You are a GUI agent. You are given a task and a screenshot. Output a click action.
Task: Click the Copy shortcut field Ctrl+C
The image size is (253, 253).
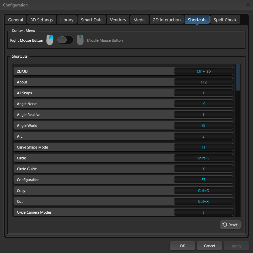pos(204,191)
